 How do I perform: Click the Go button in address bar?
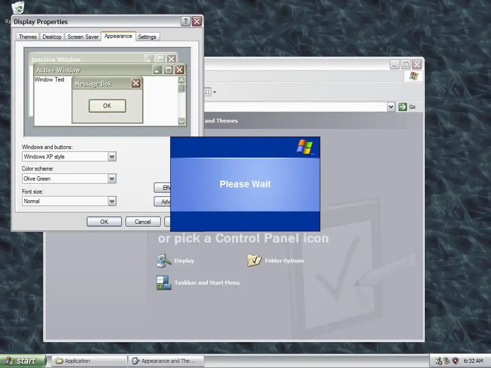(x=408, y=107)
